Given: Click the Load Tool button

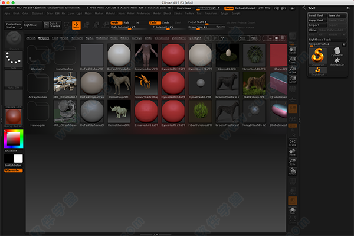Looking at the screenshot, I should coord(317,15).
